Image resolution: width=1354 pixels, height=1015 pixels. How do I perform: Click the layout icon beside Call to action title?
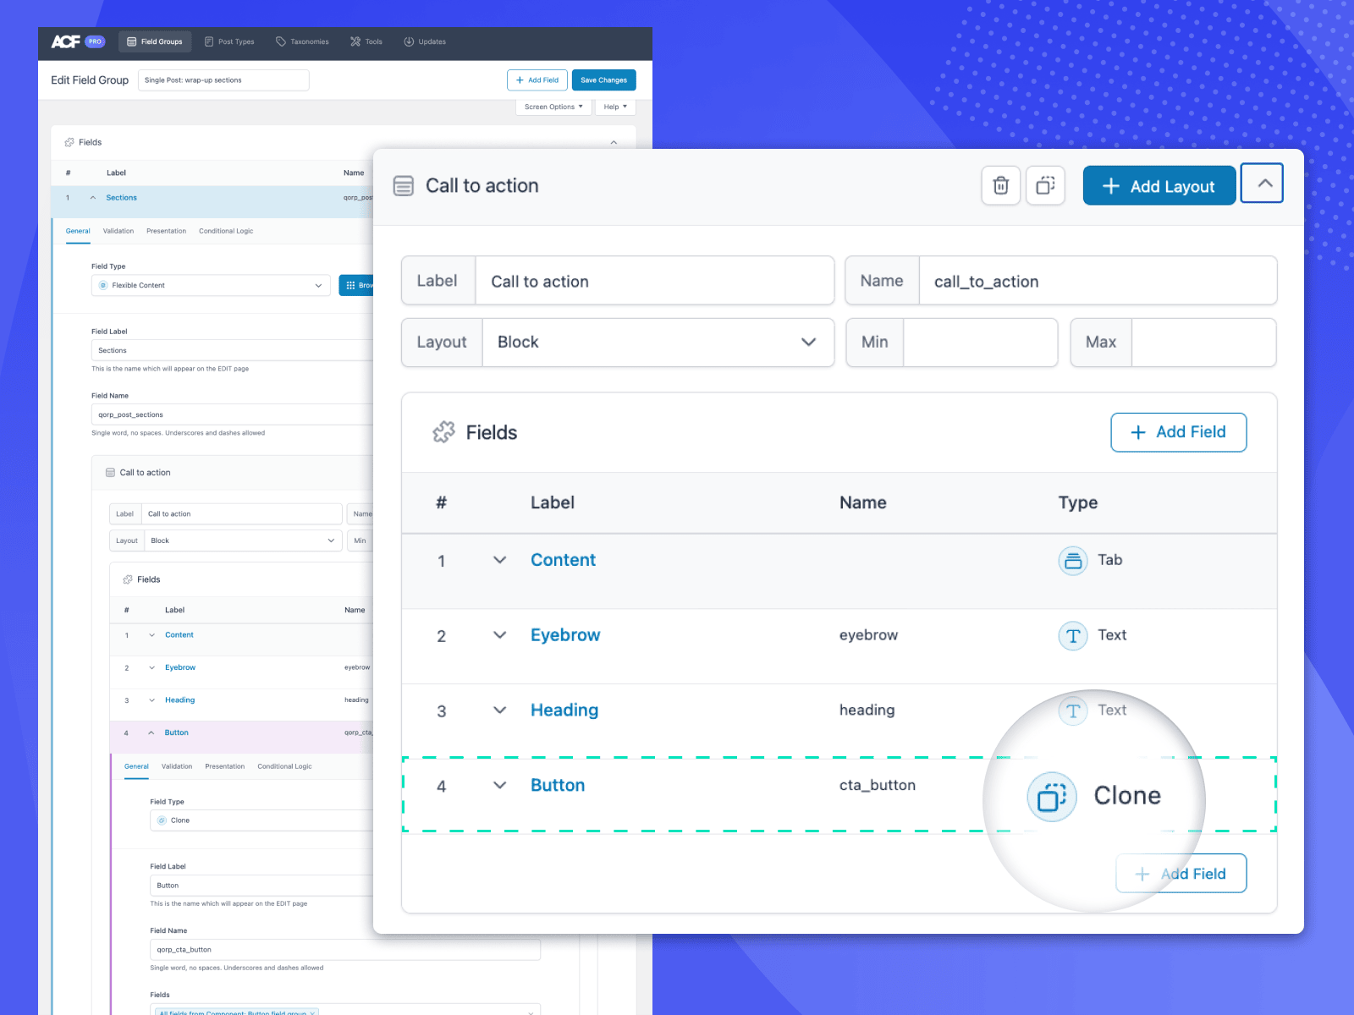click(404, 186)
